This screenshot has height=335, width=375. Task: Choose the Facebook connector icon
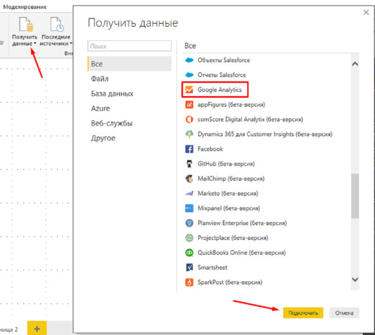tap(189, 149)
